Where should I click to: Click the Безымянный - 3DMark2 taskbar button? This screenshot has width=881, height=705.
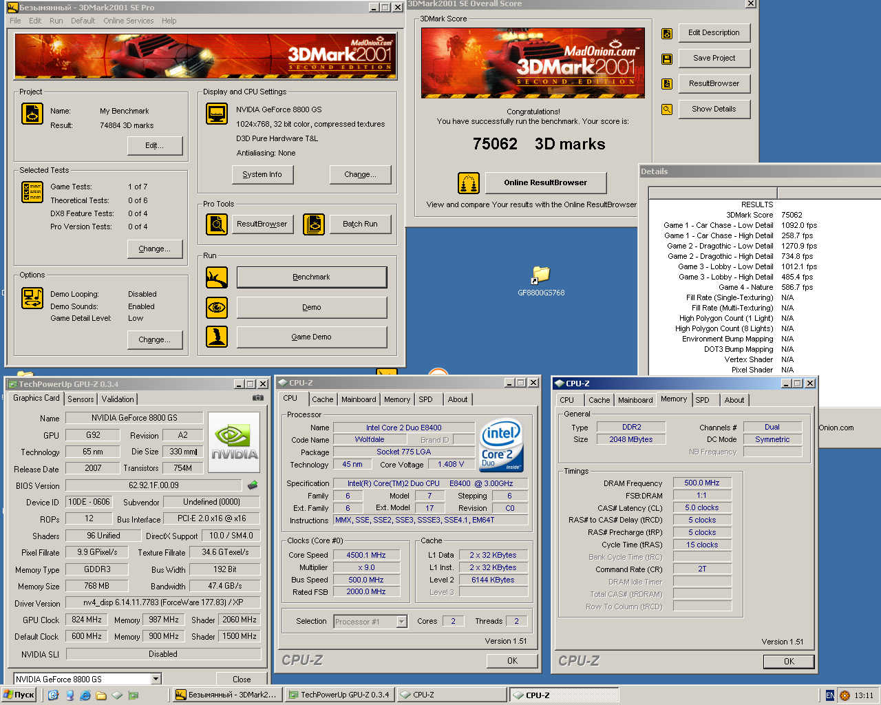pos(226,695)
